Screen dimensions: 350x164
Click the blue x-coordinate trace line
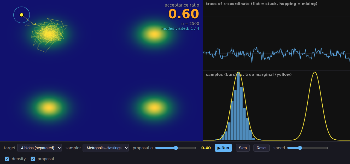click(x=276, y=53)
